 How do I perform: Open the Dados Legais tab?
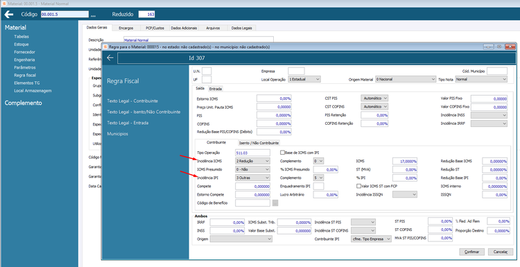click(x=242, y=28)
